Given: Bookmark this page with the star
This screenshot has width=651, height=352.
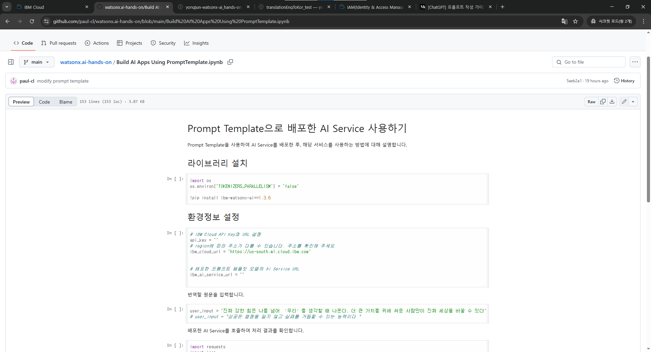Looking at the screenshot, I should pos(575,21).
